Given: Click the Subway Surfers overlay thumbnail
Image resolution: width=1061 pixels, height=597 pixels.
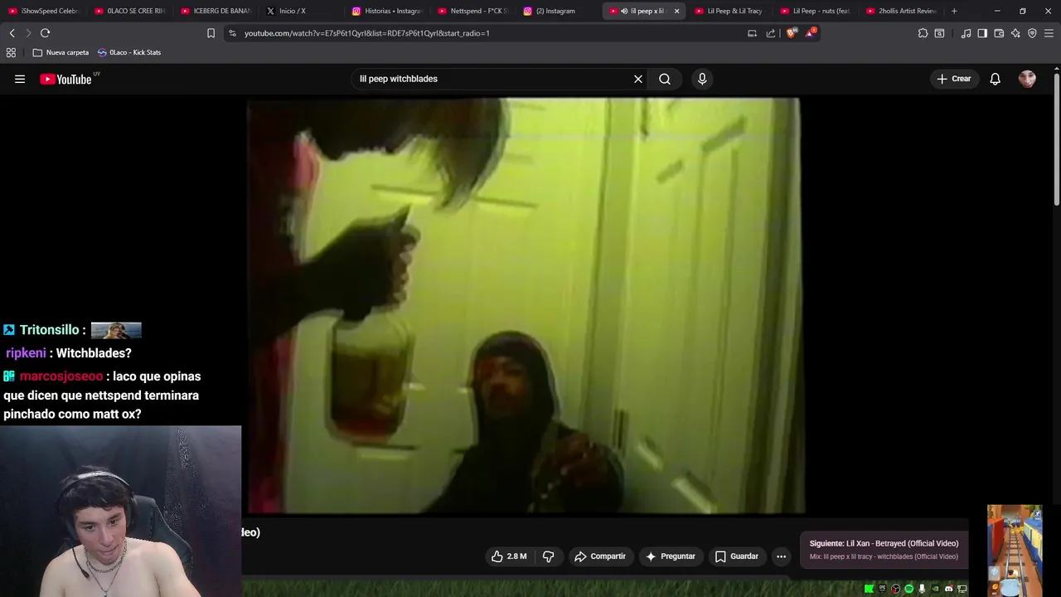Looking at the screenshot, I should 1015,550.
